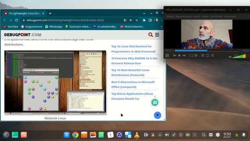Toggle Chrome side panel icon
This screenshot has height=141, width=250.
pyautogui.click(x=150, y=20)
